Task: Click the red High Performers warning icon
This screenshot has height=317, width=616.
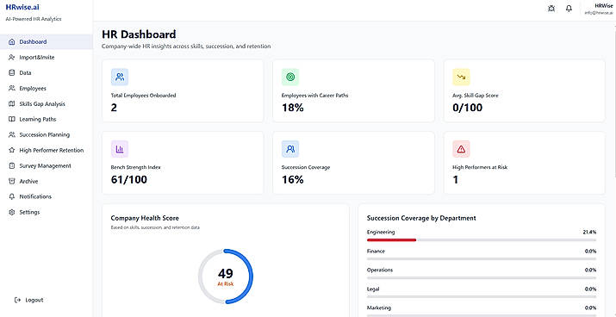Action: tap(461, 149)
